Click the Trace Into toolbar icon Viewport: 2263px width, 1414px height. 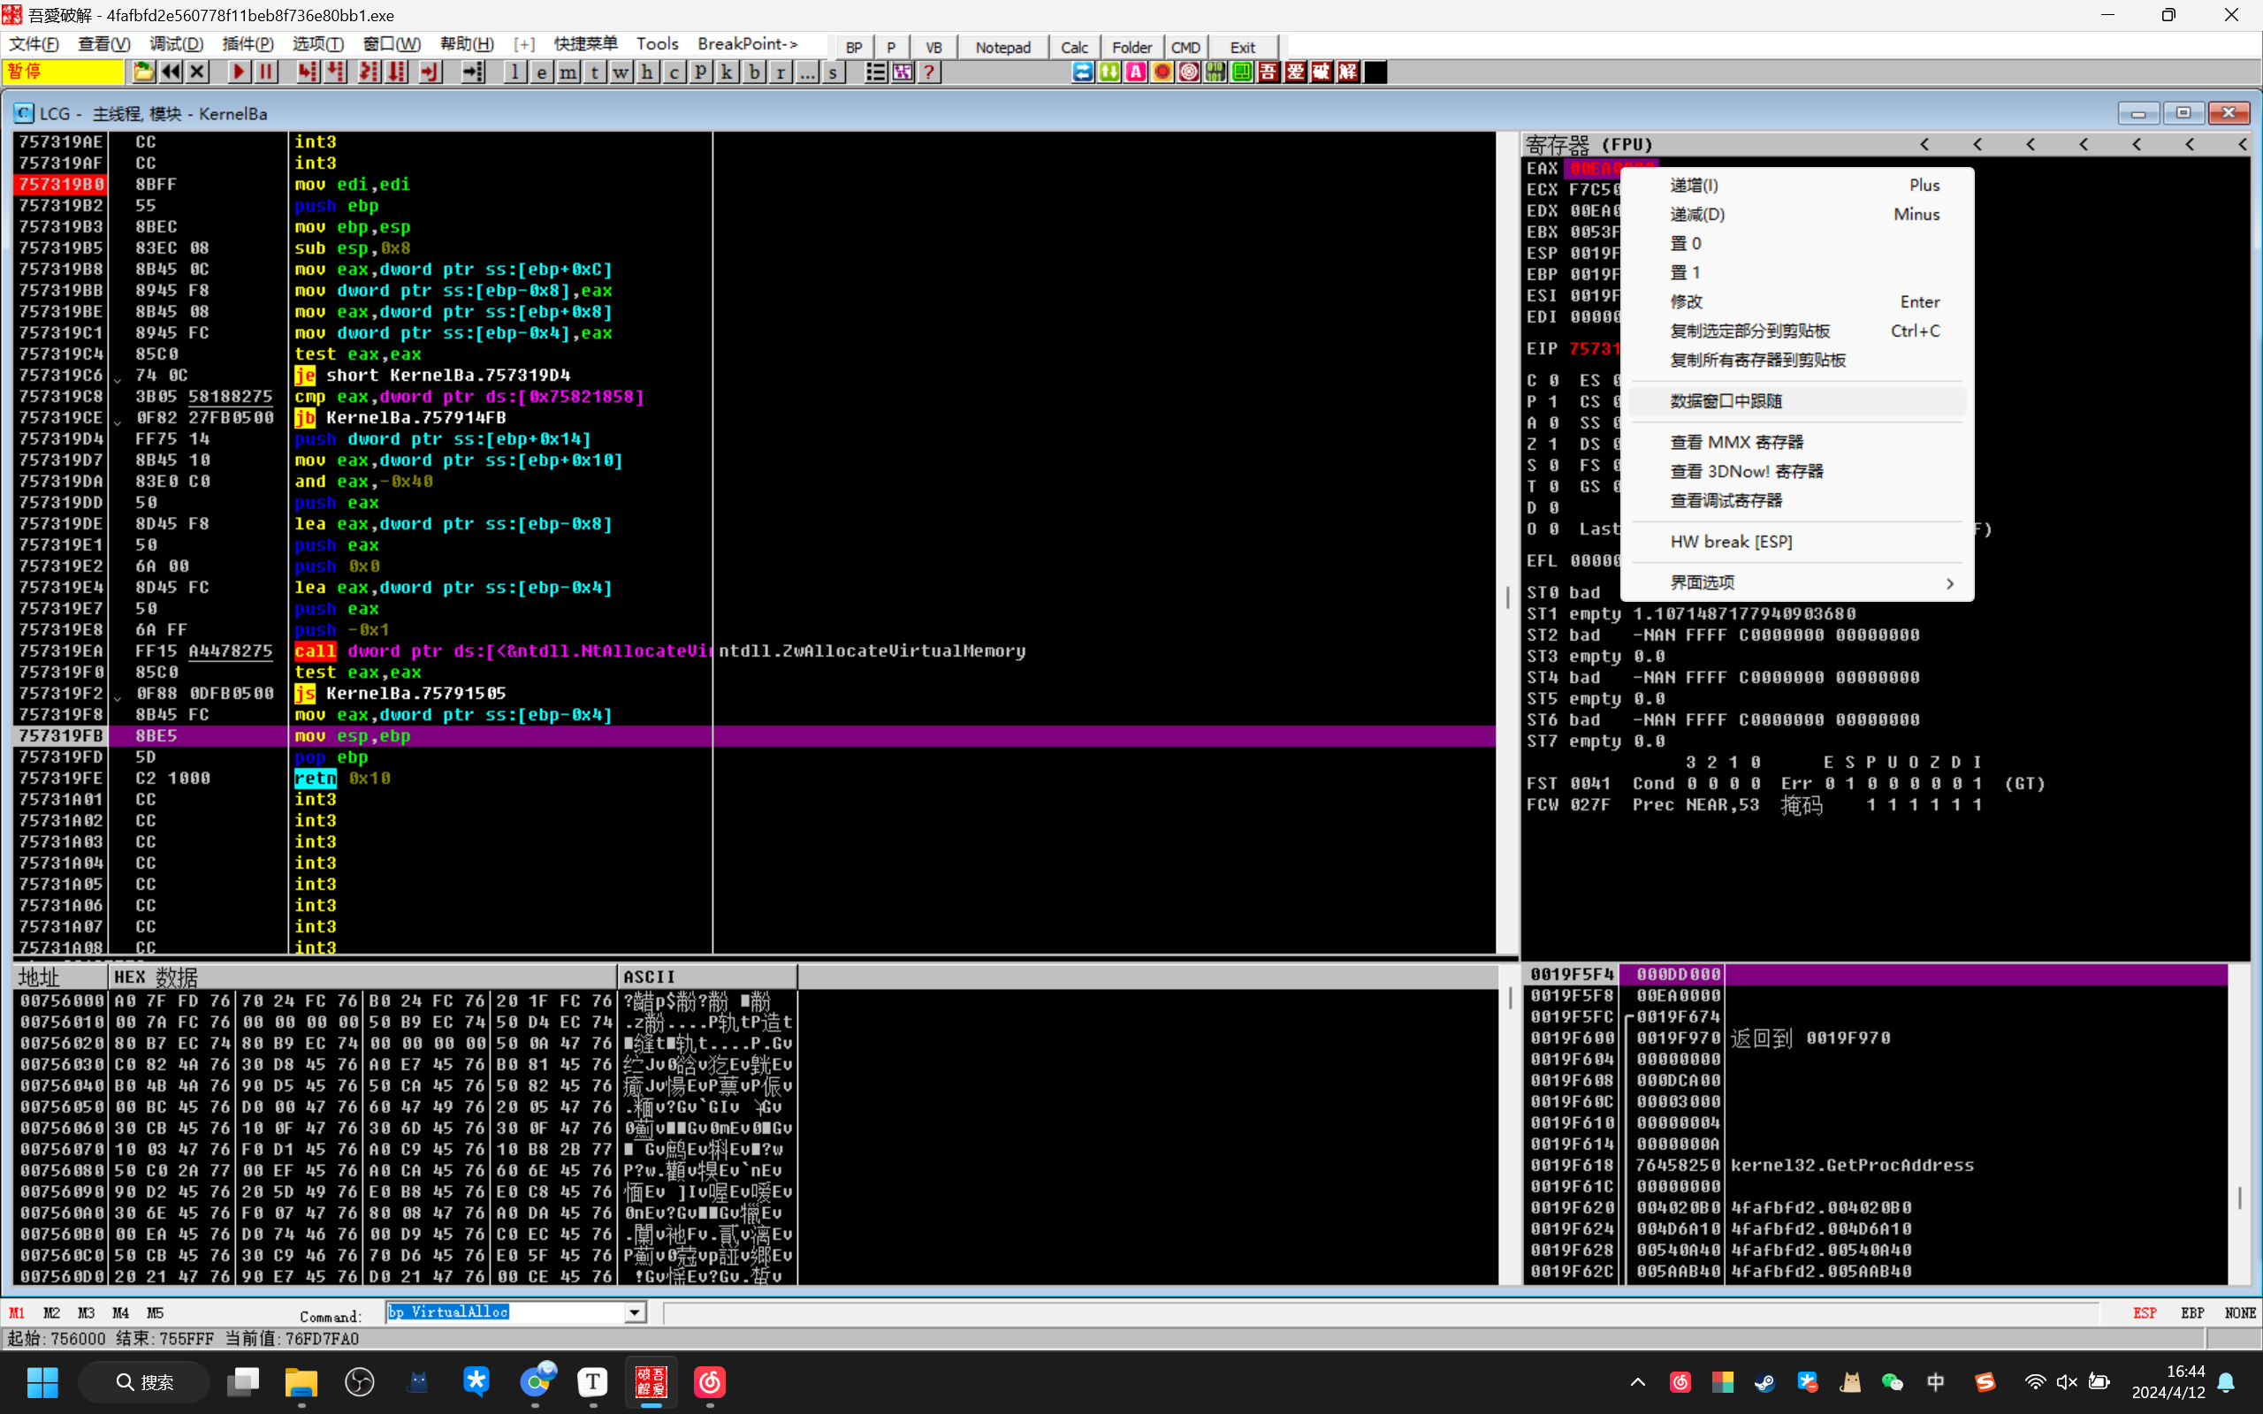(x=370, y=72)
